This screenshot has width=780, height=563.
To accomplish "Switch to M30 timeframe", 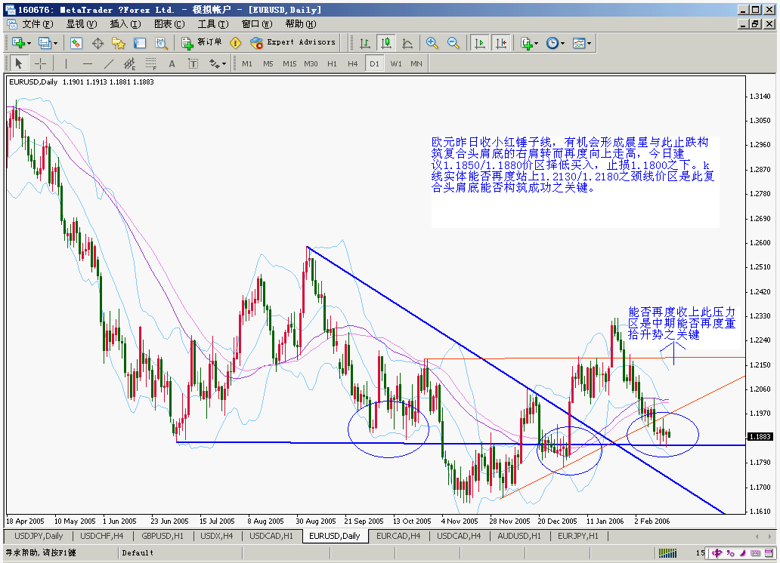I will click(x=311, y=63).
